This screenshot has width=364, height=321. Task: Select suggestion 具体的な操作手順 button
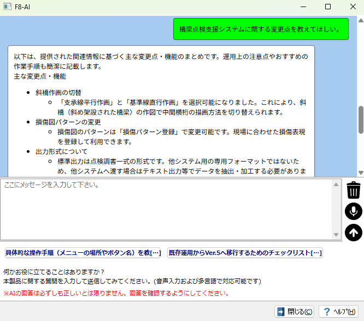pos(83,253)
